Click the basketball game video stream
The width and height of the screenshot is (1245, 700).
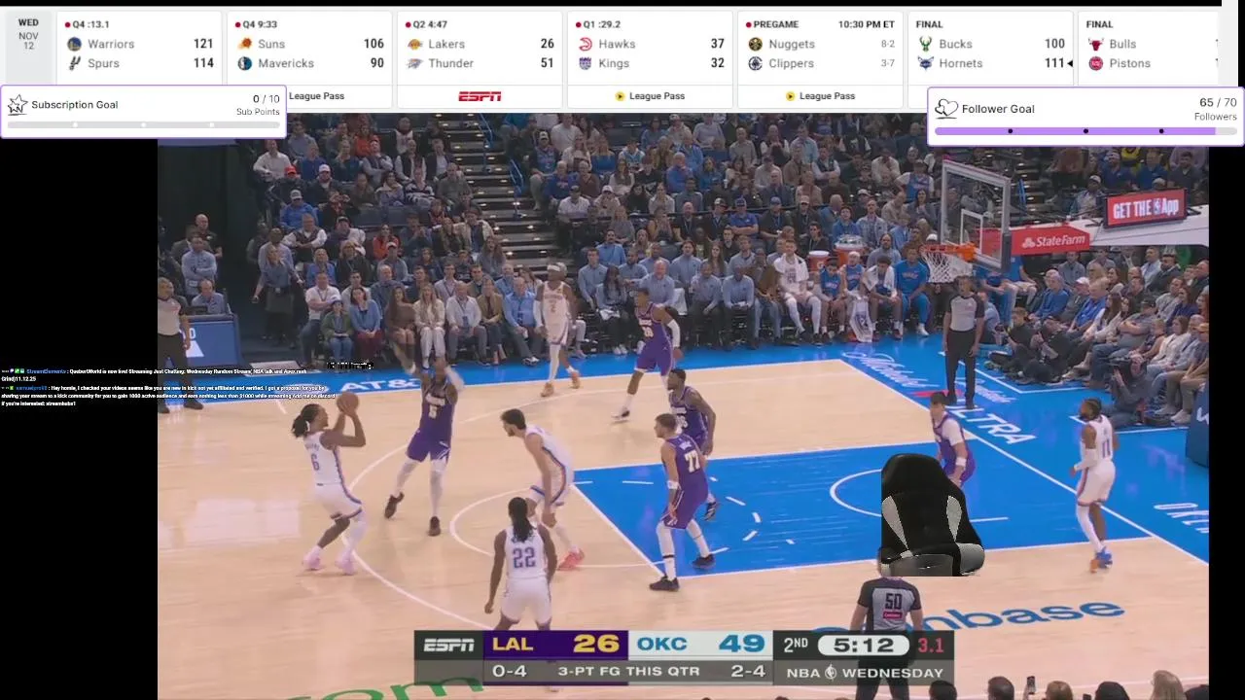(683, 406)
